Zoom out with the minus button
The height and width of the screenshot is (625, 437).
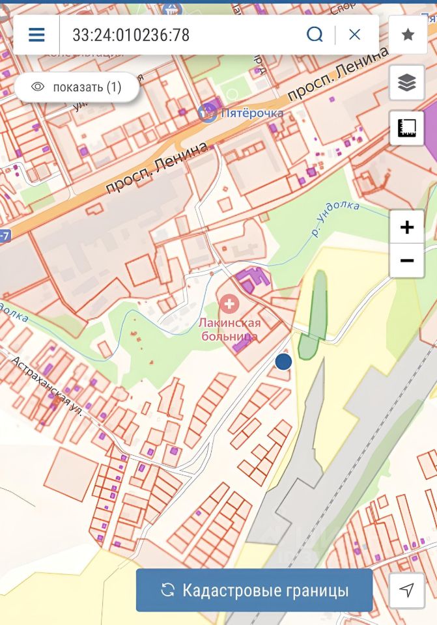(x=406, y=260)
